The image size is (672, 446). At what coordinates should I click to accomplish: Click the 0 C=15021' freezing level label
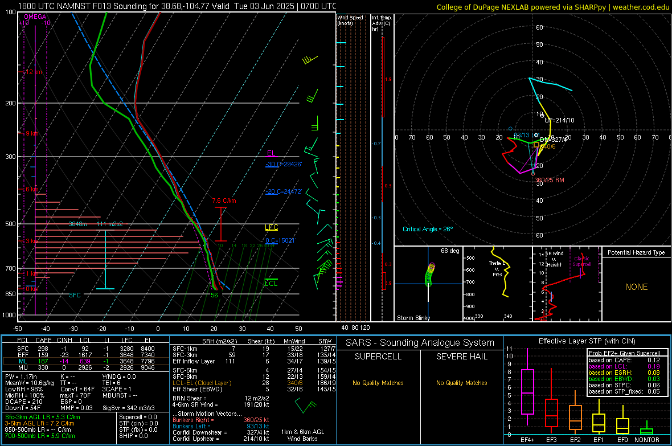pos(280,240)
